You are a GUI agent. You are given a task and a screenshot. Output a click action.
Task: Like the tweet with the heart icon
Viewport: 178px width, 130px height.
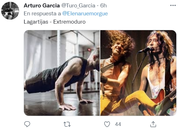(107, 124)
